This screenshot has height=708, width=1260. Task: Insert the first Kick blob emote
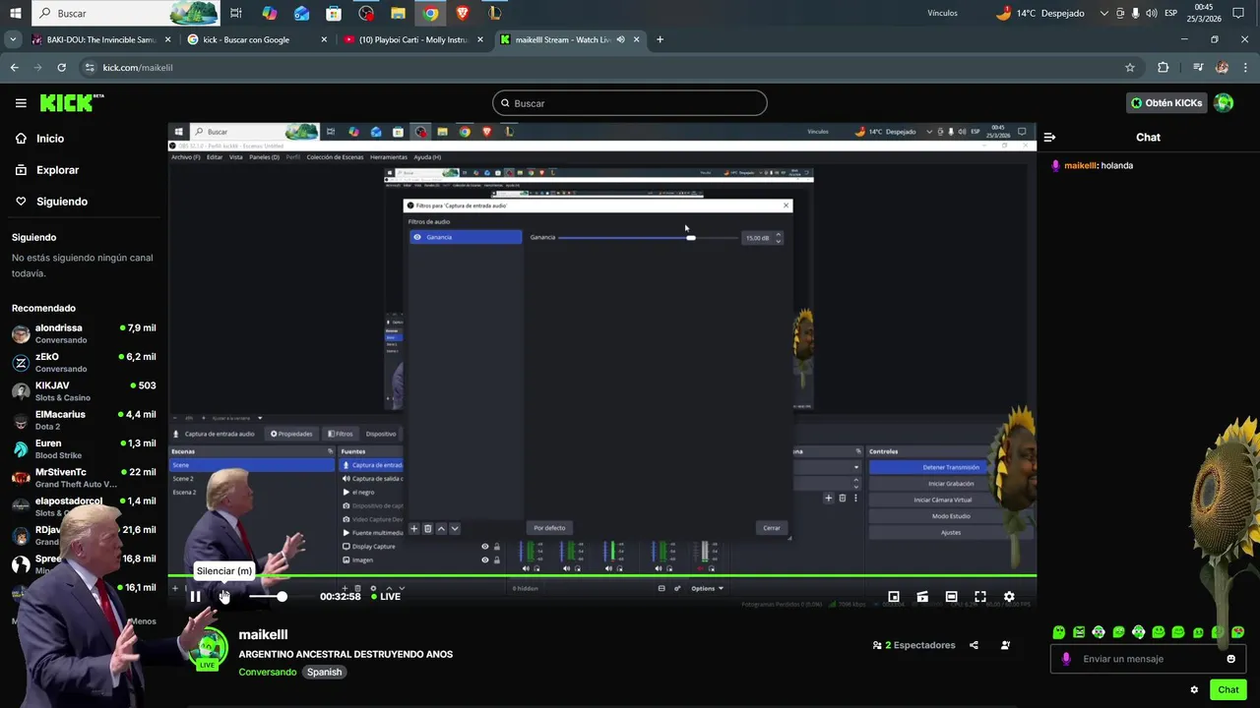pos(1059,632)
